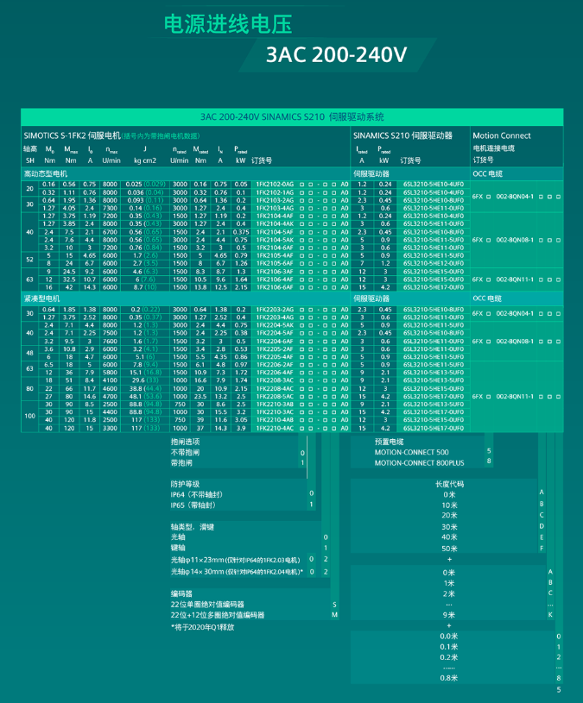
Task: Click compact motor order number "1FK2206-4AF"
Action: (275, 372)
